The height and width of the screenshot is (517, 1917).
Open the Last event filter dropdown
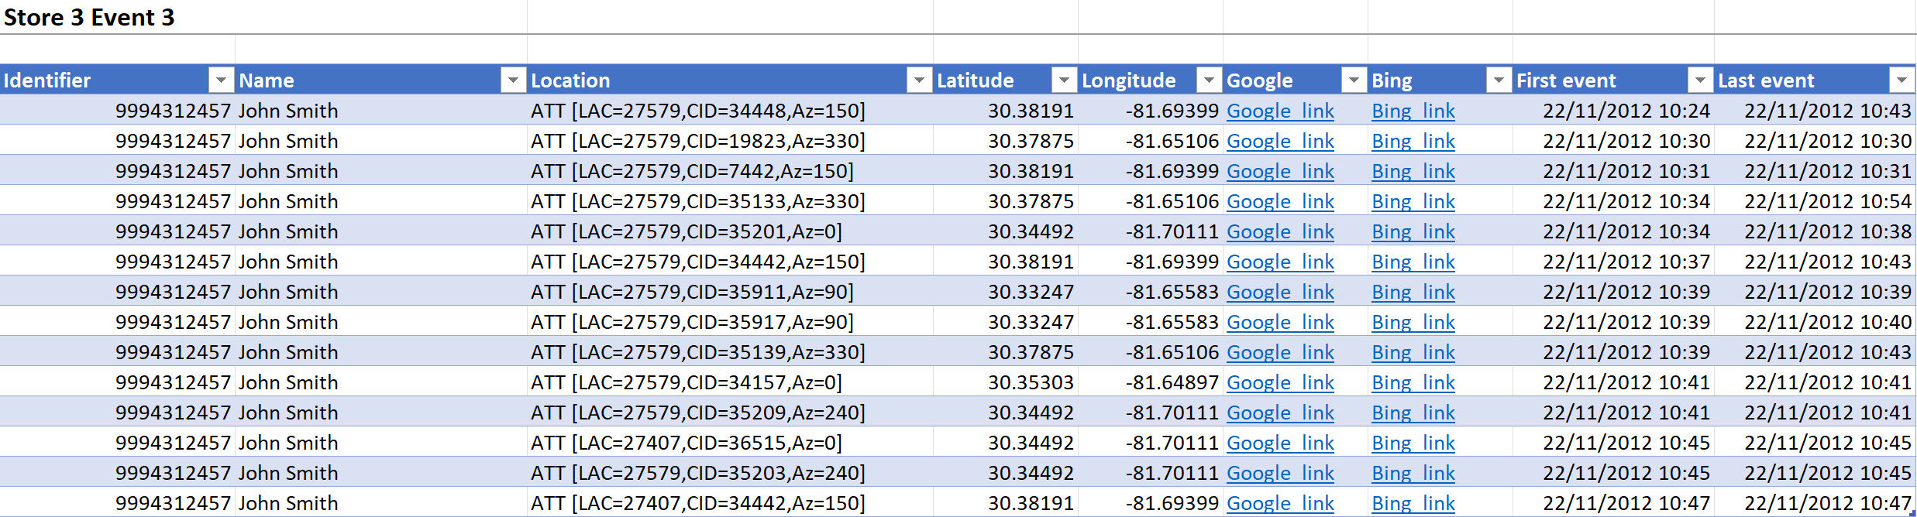pos(1902,80)
